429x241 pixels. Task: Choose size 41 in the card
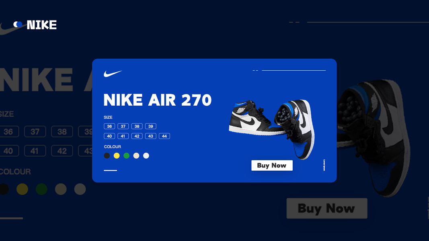click(123, 136)
